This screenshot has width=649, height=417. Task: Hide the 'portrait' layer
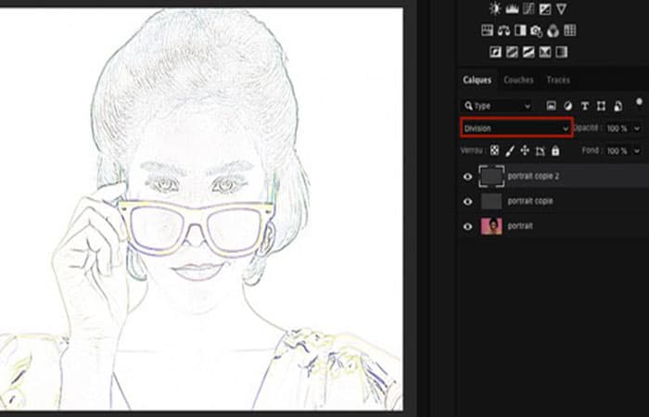[467, 227]
